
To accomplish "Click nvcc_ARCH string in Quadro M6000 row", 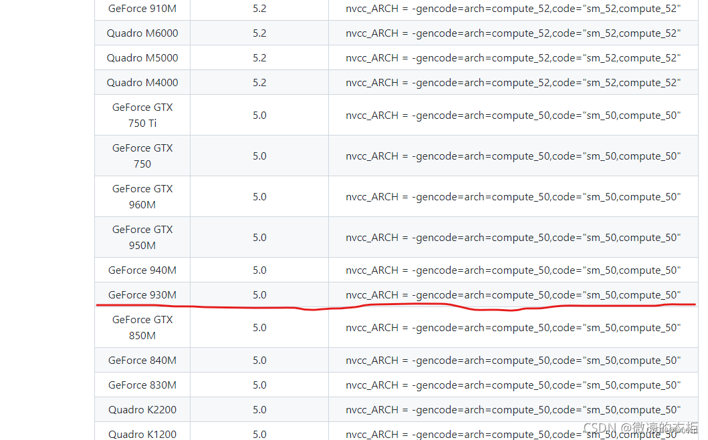I will (x=513, y=34).
